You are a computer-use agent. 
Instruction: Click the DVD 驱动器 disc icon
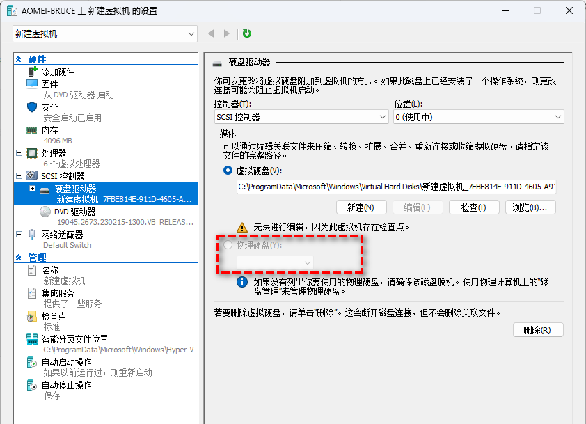[45, 212]
